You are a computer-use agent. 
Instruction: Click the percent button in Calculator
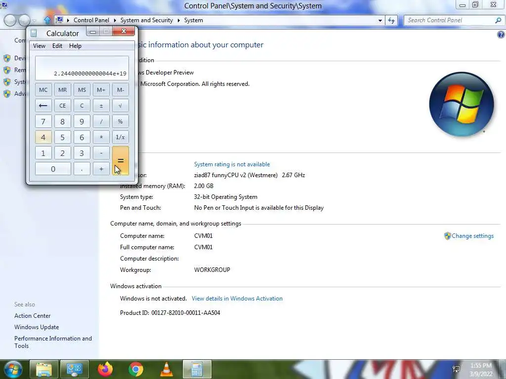(x=121, y=121)
